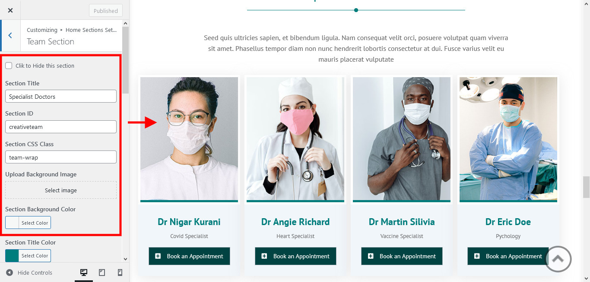This screenshot has width=590, height=282.
Task: Go back using the left chevron arrow
Action: 10,35
